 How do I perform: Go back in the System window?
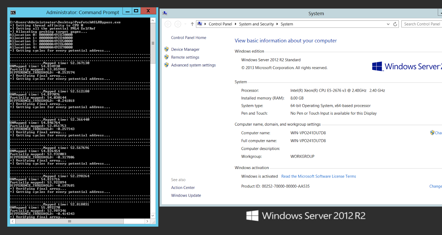pyautogui.click(x=168, y=24)
